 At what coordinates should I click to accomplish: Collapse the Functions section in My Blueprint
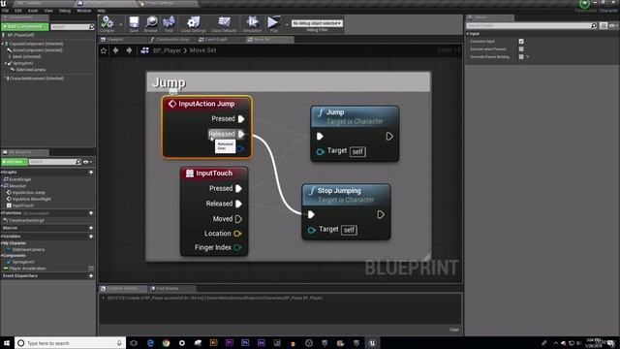click(x=2, y=213)
